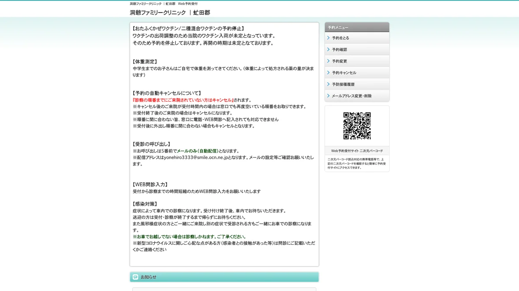Click the red 診察の順番までにご来院 cancel warning

point(183,100)
